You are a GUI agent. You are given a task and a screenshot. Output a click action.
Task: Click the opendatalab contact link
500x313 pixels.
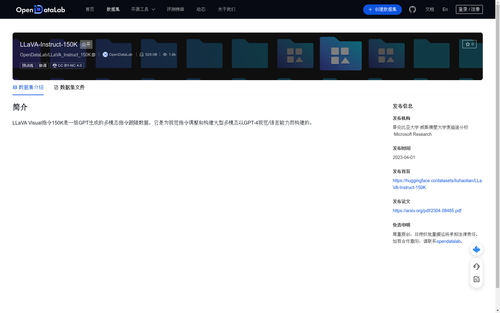(x=448, y=241)
